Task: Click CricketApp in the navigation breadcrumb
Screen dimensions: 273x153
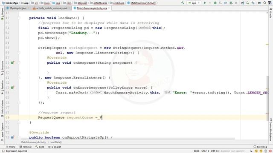Action: tap(10, 3)
